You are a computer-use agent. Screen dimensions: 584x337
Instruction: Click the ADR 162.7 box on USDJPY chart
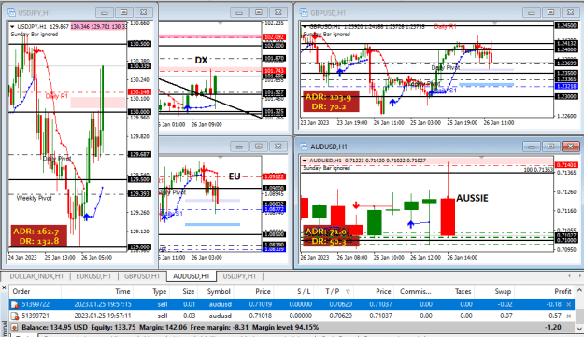click(38, 236)
